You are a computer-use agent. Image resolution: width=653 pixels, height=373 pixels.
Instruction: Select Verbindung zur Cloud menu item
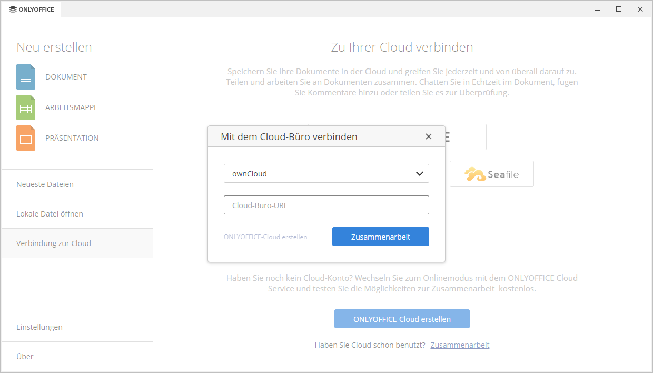pyautogui.click(x=77, y=243)
